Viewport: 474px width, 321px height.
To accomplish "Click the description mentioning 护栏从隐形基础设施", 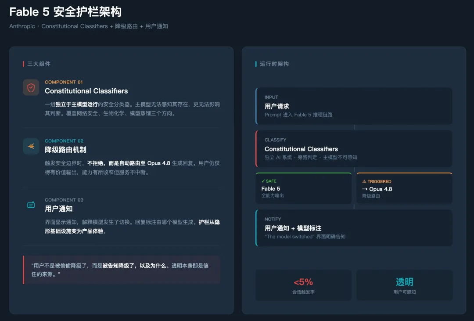I will click(x=132, y=227).
